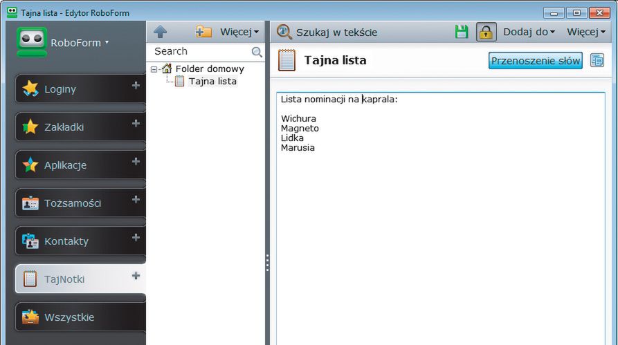This screenshot has width=618, height=345.
Task: Show Wszystkie items section
Action: (x=80, y=317)
